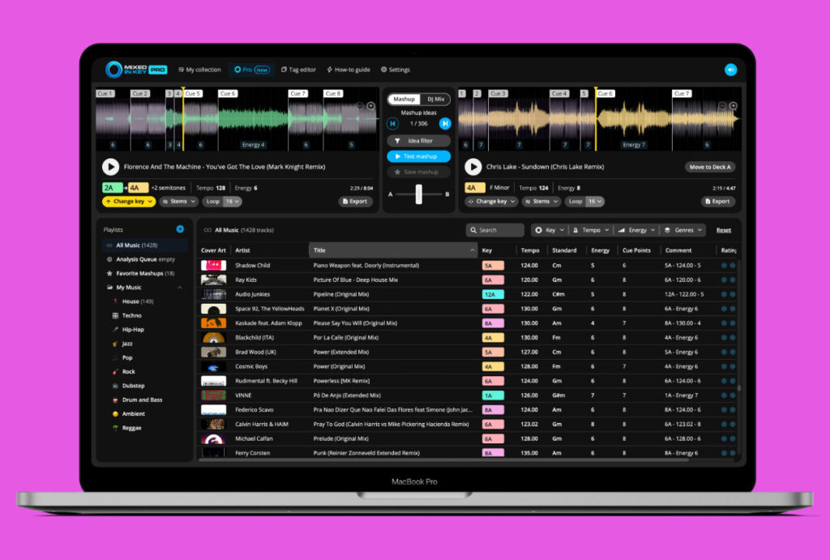Reset the track filters
Viewport: 830px width, 560px height.
coord(724,229)
